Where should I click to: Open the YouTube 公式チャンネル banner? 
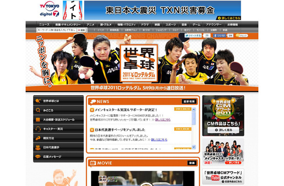coord(223,176)
